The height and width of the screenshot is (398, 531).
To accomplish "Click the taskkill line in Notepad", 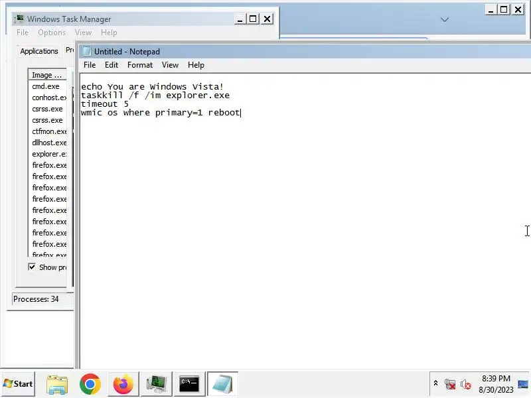I will tap(155, 96).
